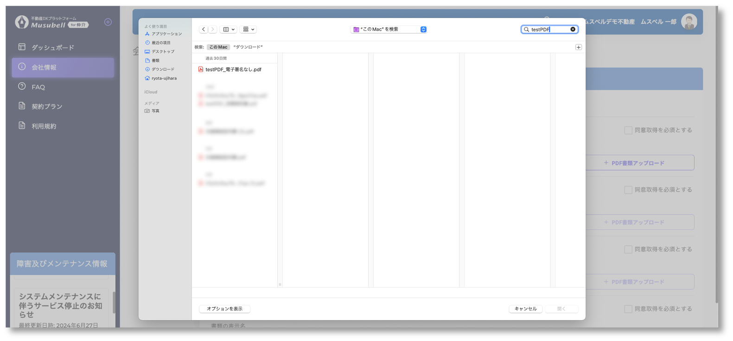
Task: Open the 写真 media item
Action: pos(155,111)
